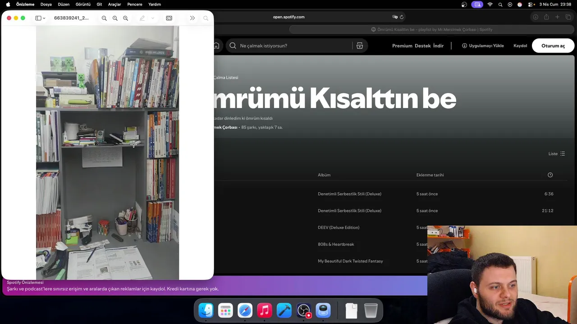Reload the Spotify page in Safari
The height and width of the screenshot is (324, 577).
[x=402, y=17]
